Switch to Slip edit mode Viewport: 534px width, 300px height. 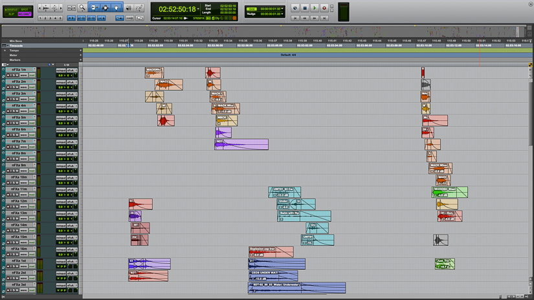[10, 14]
